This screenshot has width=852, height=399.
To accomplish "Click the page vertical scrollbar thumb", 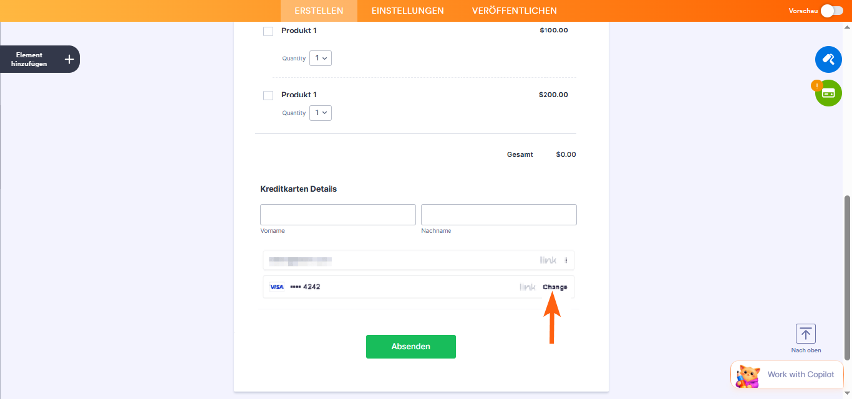I will tap(847, 277).
